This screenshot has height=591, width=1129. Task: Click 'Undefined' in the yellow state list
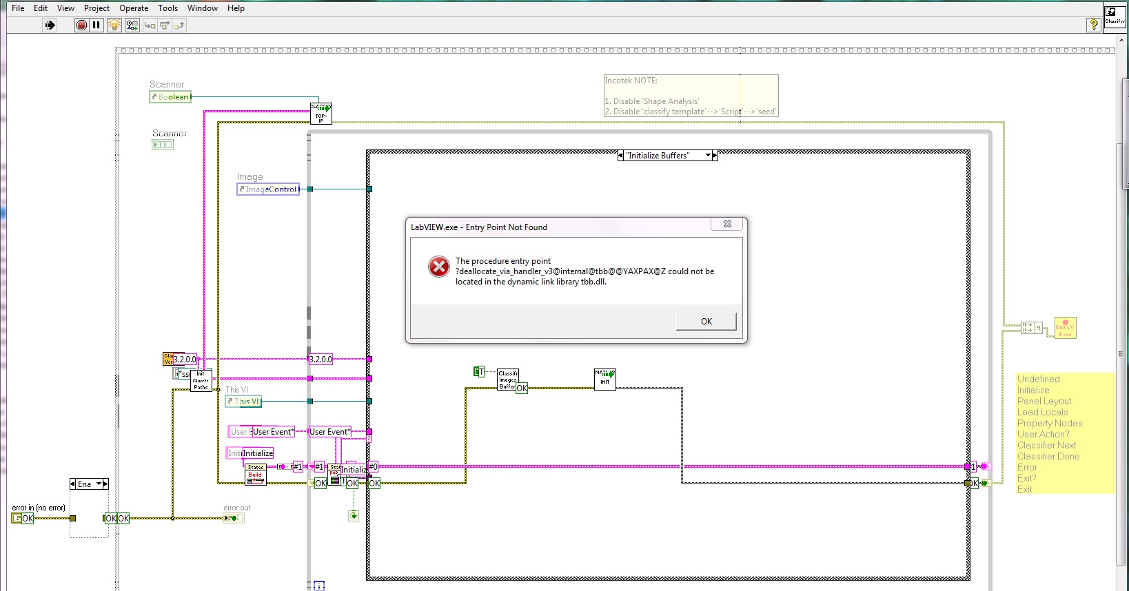(1039, 379)
